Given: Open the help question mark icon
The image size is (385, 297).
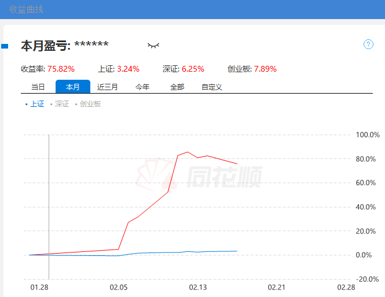Looking at the screenshot, I should point(368,44).
